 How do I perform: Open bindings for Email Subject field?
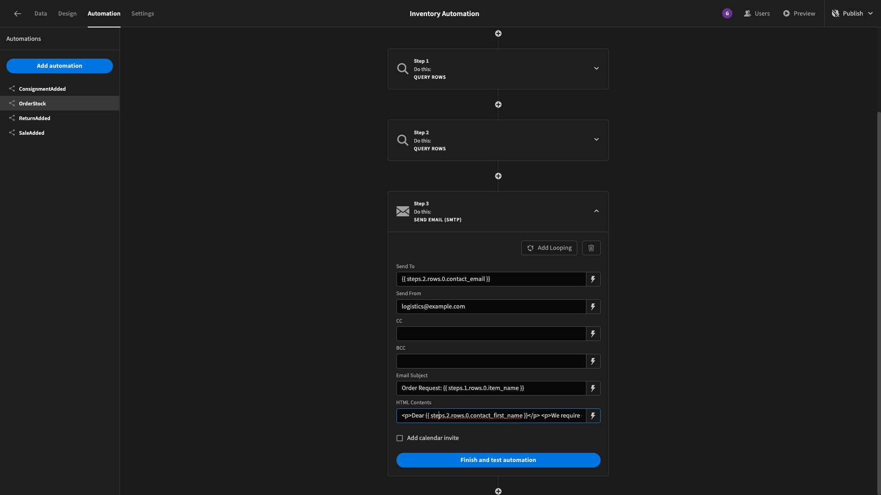tap(593, 388)
